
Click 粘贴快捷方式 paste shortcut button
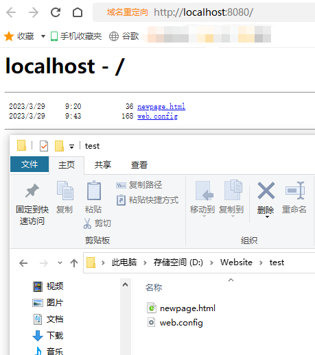tap(148, 200)
